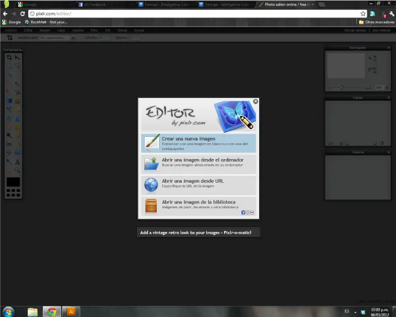396x317 pixels.
Task: Open the crop restriction dropdown
Action: point(57,38)
